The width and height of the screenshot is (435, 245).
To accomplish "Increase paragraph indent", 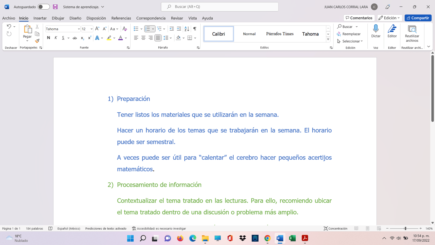I will pyautogui.click(x=179, y=29).
